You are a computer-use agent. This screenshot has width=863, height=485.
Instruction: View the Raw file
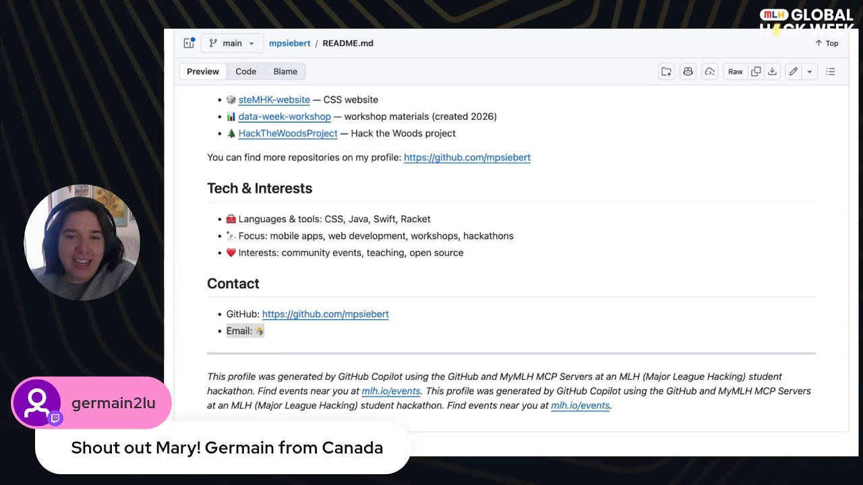click(735, 71)
